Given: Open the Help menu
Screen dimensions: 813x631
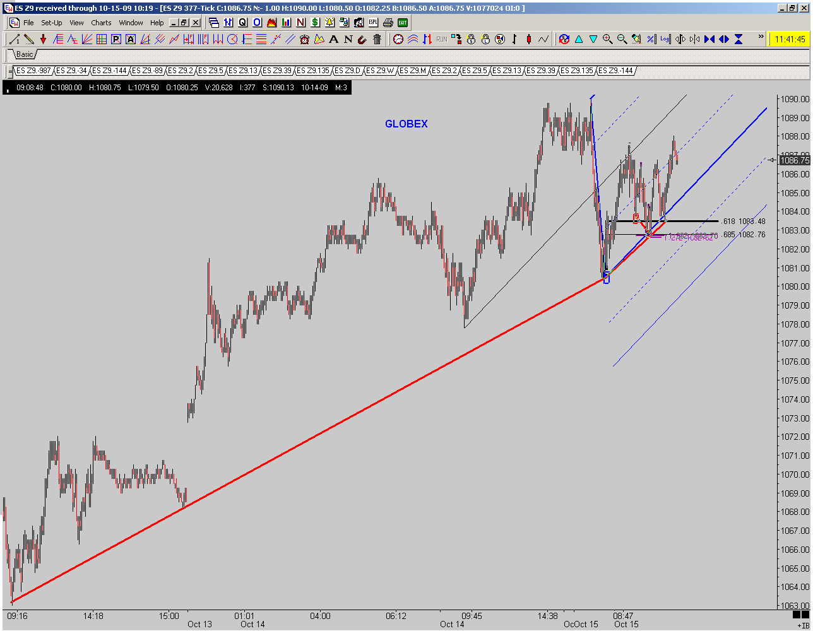Looking at the screenshot, I should click(x=157, y=23).
